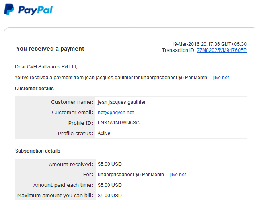
Task: Click the 'Customer email:' label
Action: point(72,112)
